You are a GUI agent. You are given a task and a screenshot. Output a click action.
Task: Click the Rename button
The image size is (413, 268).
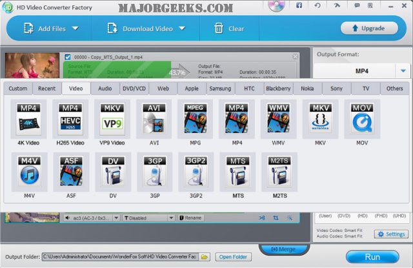tap(191, 218)
